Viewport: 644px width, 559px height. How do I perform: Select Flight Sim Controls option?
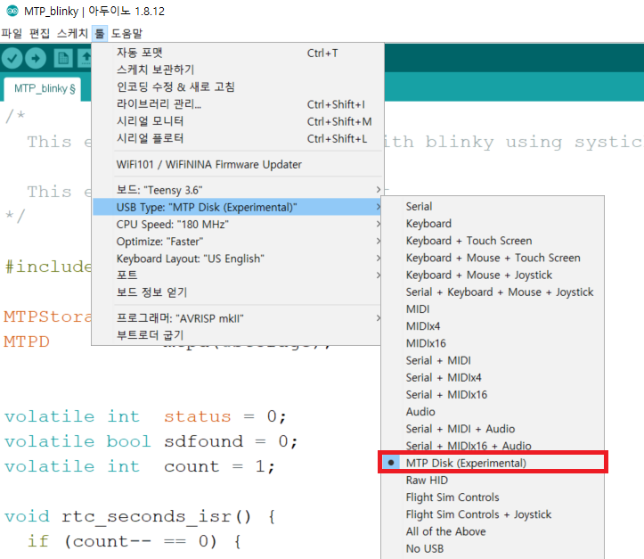click(x=493, y=497)
